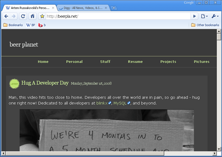Open the Stuff navigation item
222x157 pixels.
point(105,62)
